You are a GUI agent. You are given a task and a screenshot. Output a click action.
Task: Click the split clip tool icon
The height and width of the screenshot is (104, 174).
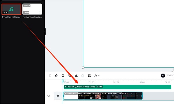coord(50,76)
